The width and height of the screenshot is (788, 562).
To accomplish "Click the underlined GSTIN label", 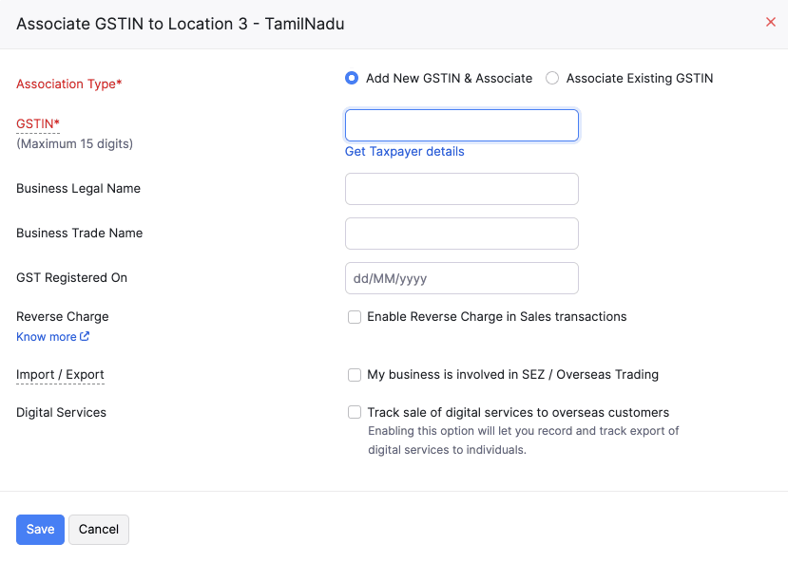I will pos(35,123).
